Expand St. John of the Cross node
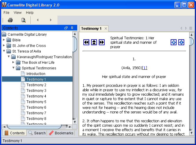The height and width of the screenshot is (145, 196). [x=4, y=45]
